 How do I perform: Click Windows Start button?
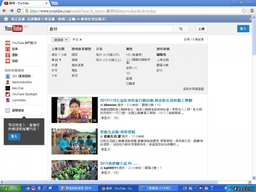(x=11, y=188)
